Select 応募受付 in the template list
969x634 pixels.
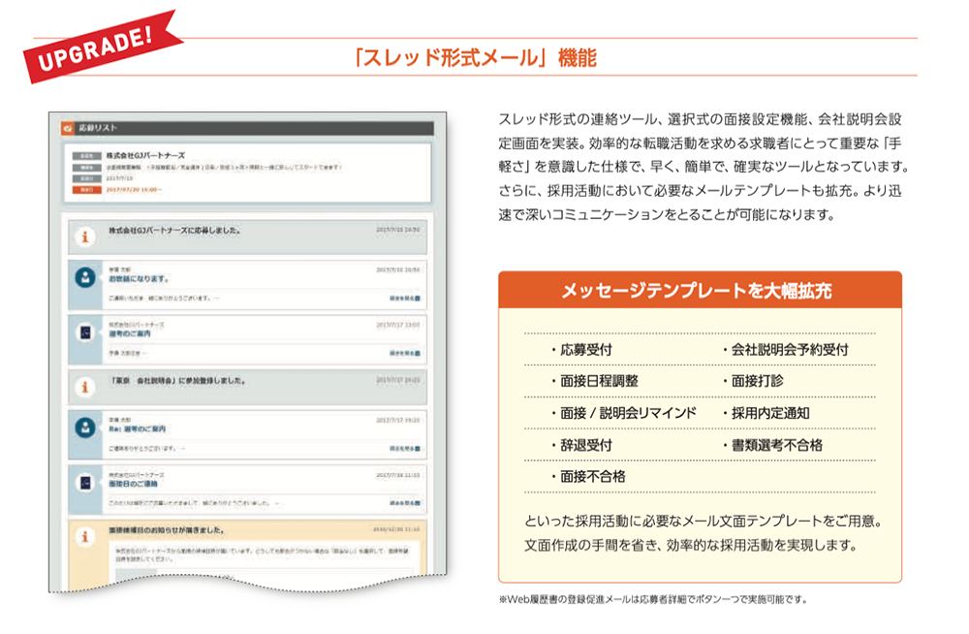[585, 350]
